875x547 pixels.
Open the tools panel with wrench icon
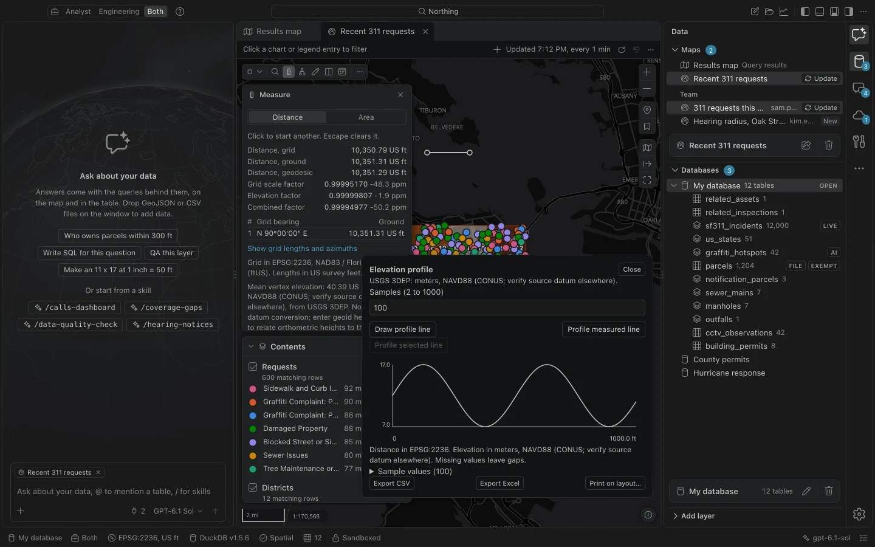859,142
